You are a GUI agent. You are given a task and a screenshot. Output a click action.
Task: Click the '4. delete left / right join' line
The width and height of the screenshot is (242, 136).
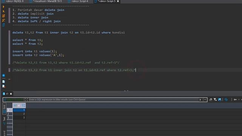point(37,21)
